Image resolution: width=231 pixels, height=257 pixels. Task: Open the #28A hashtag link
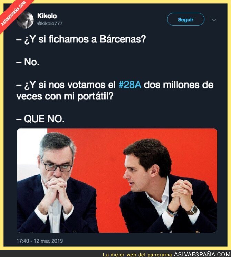pos(130,85)
